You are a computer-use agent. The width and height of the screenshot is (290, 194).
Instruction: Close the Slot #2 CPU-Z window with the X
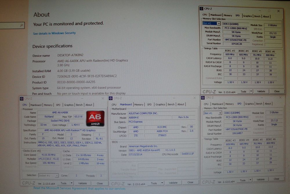[278, 11]
